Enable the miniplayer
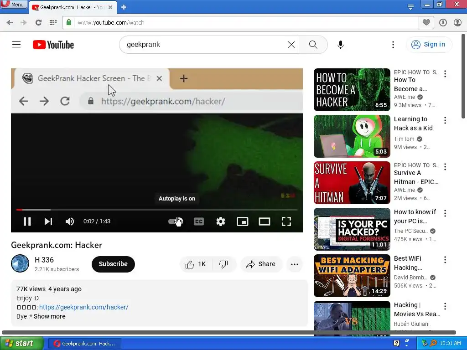 tap(243, 221)
